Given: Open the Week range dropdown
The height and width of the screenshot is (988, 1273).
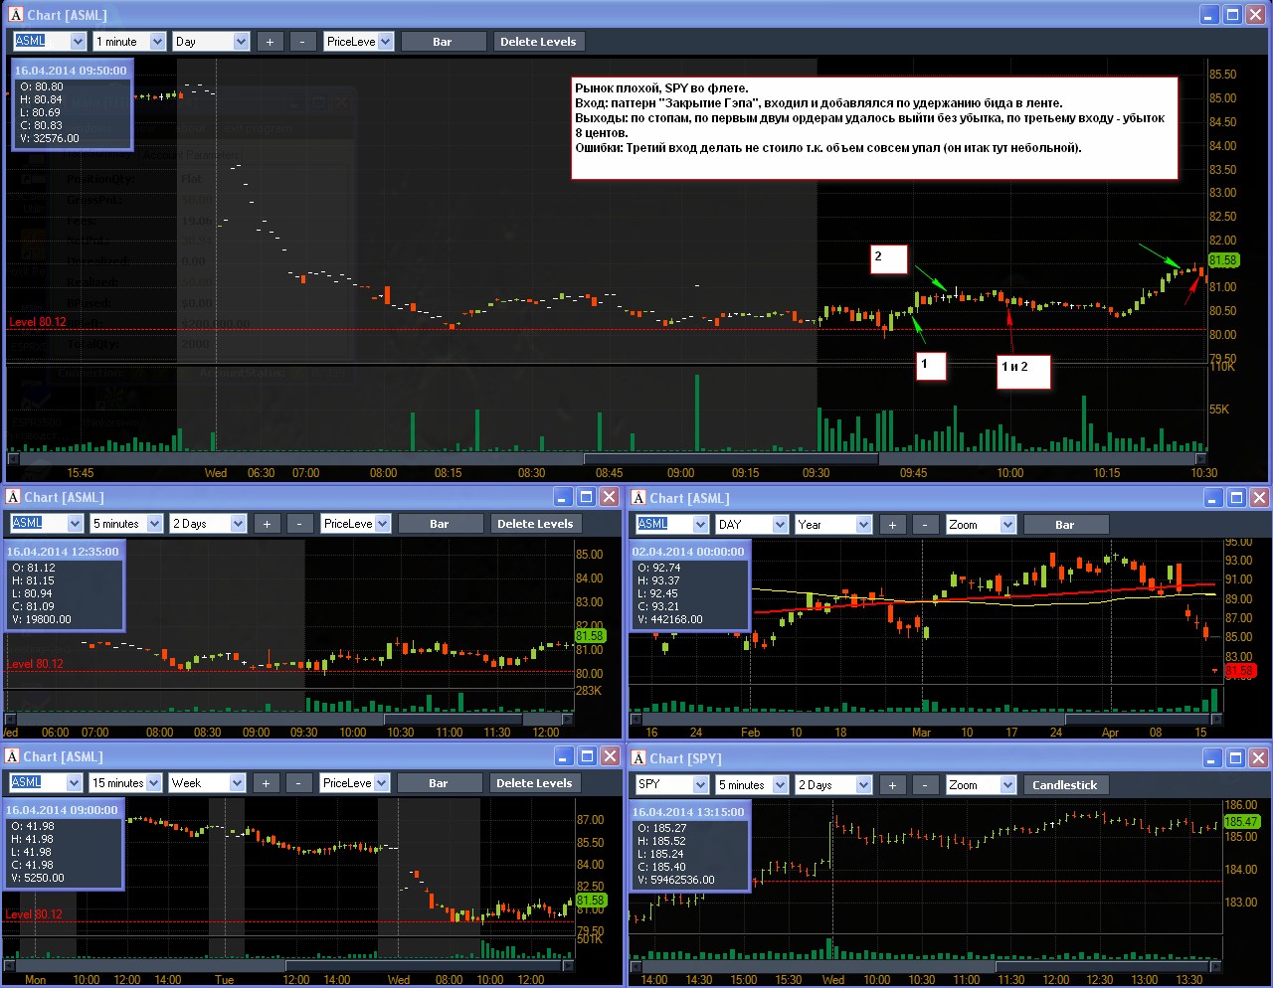Looking at the screenshot, I should pos(207,783).
